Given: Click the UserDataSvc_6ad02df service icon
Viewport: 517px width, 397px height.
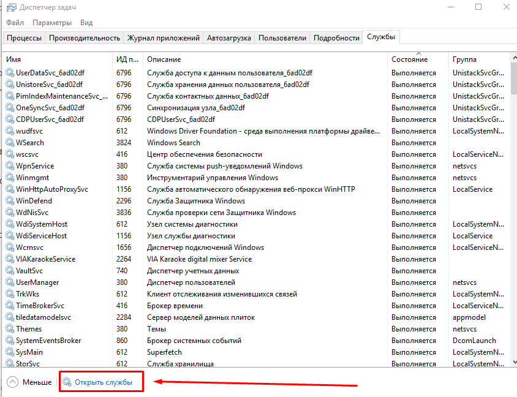Looking at the screenshot, I should tap(10, 72).
